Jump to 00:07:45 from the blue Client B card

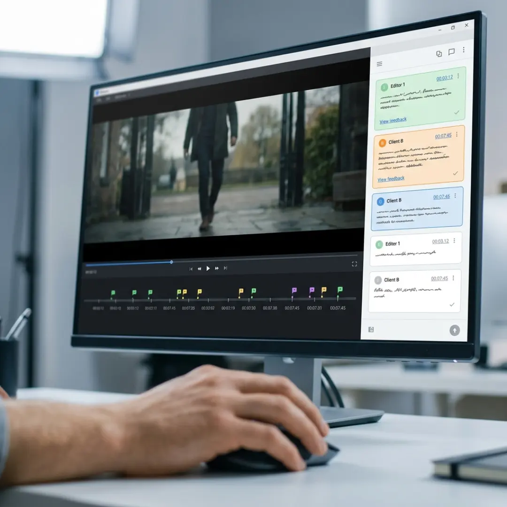pyautogui.click(x=442, y=197)
